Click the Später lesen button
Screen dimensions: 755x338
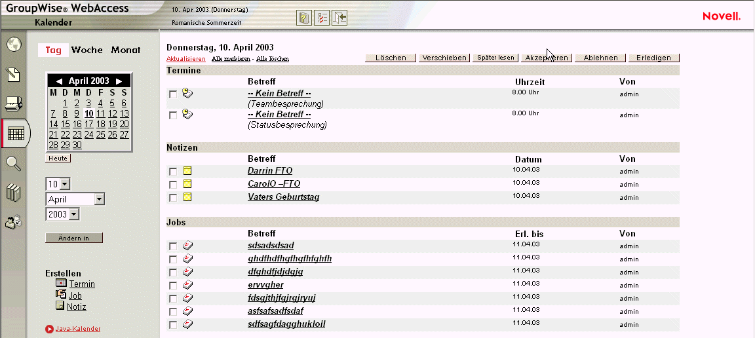click(x=495, y=58)
